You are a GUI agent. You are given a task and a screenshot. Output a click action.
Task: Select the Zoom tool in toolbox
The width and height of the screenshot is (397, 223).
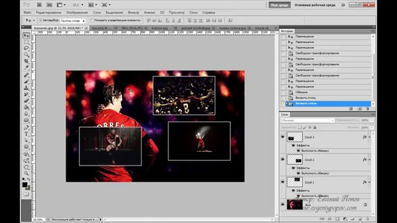(x=26, y=173)
